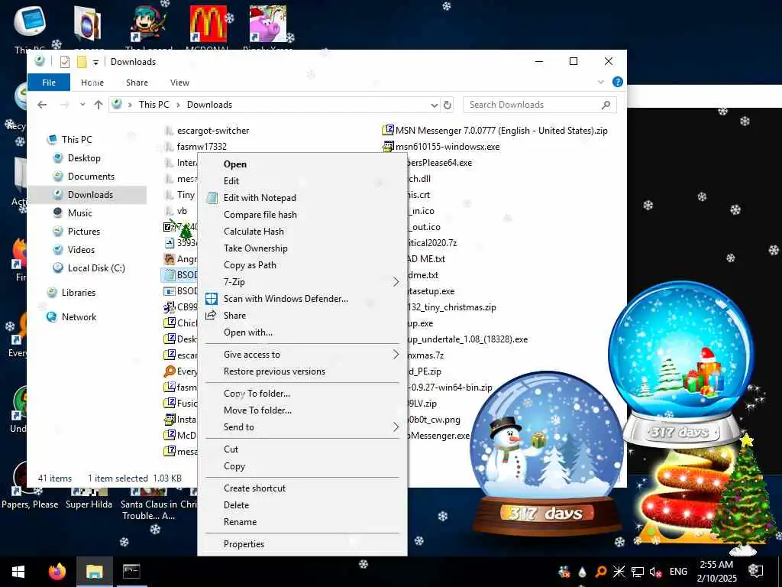The width and height of the screenshot is (782, 587).
Task: Open the Help question-mark icon
Action: point(617,82)
